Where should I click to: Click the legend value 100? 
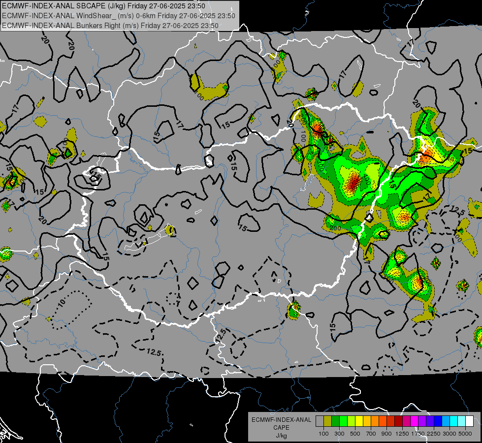(x=323, y=434)
